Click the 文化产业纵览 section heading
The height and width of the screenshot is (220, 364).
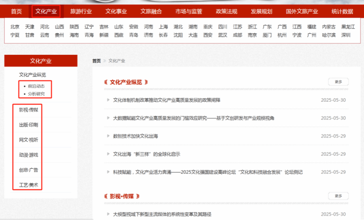(126, 82)
